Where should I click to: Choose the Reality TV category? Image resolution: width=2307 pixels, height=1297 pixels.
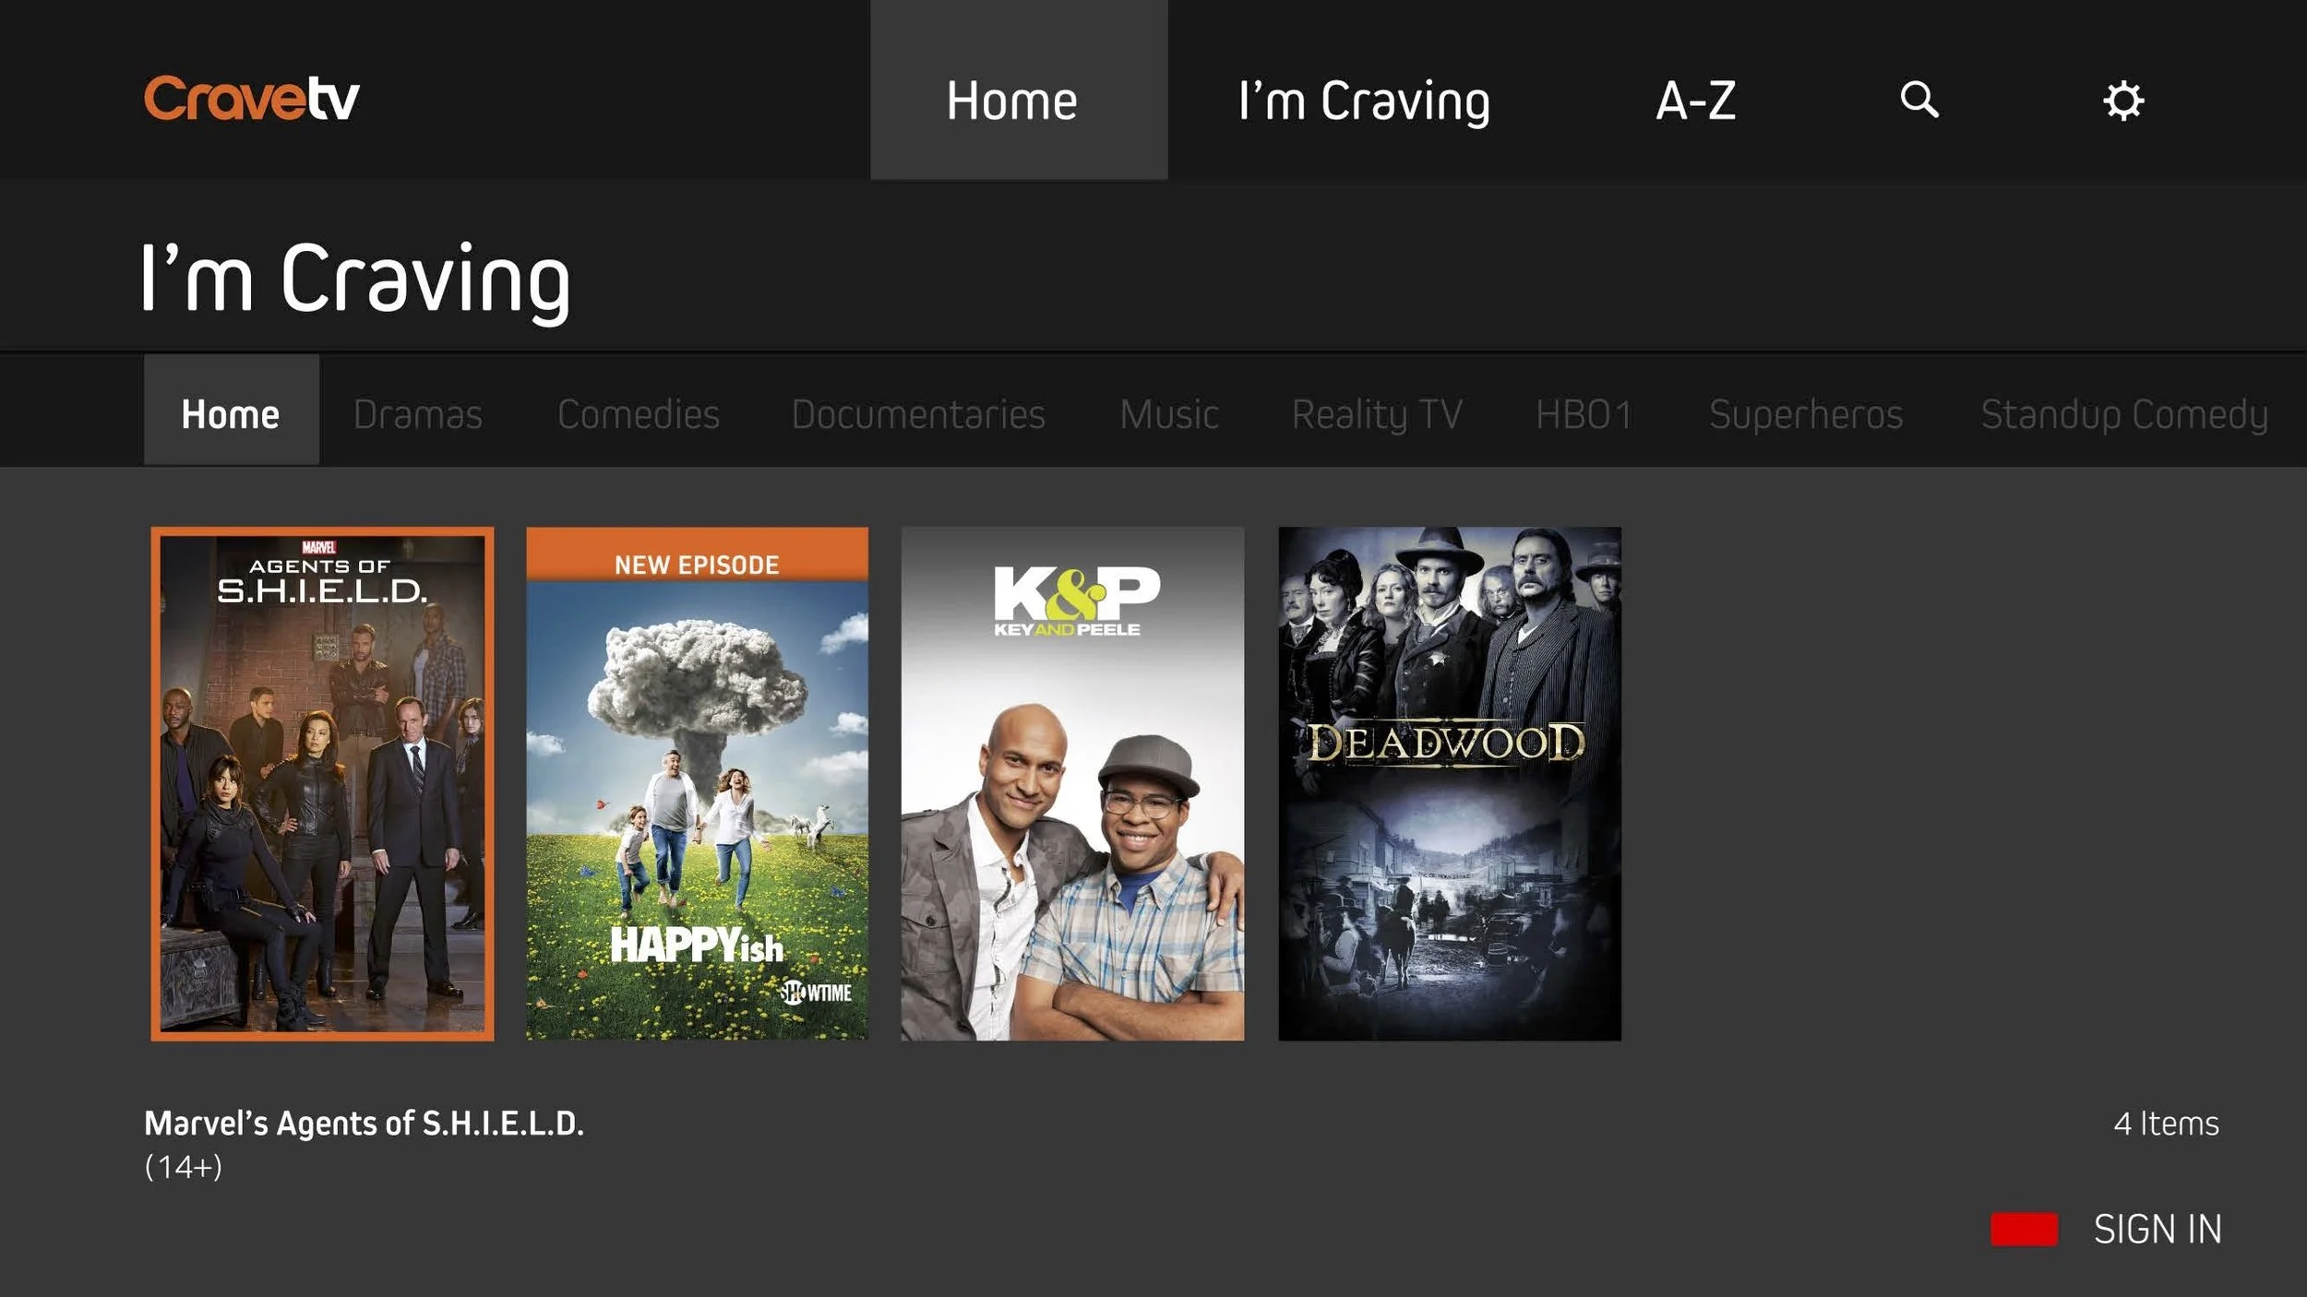[1377, 414]
